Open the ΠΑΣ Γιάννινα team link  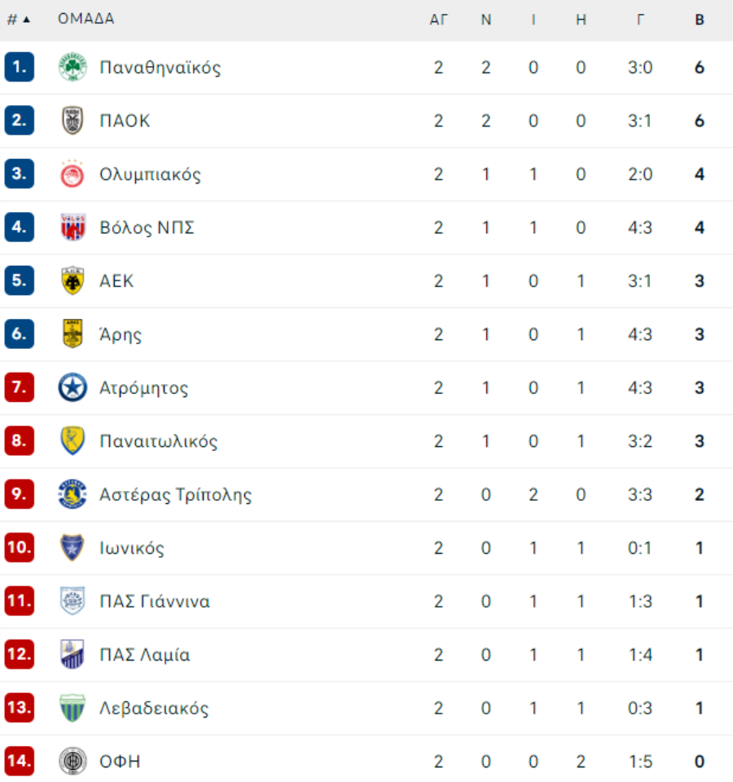click(155, 601)
